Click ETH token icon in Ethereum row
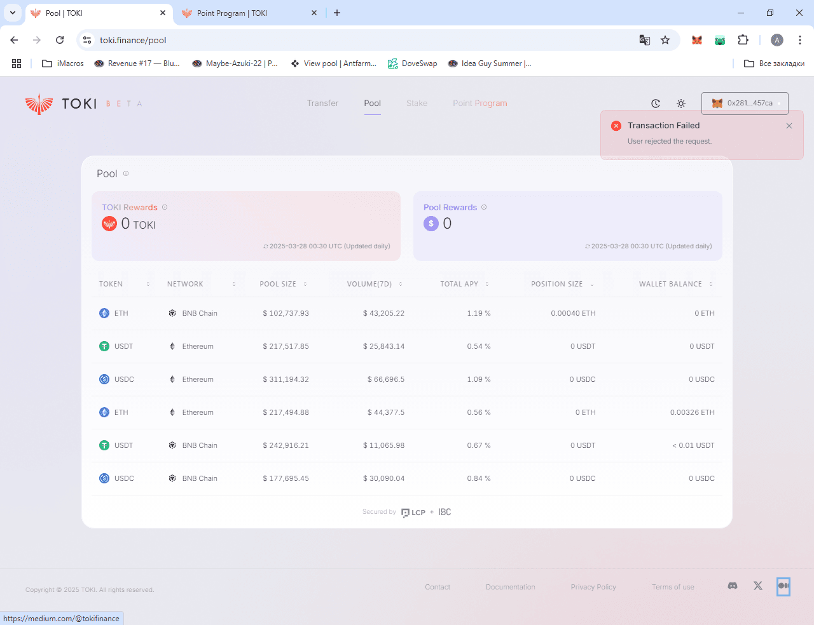Image resolution: width=814 pixels, height=625 pixels. pyautogui.click(x=104, y=412)
